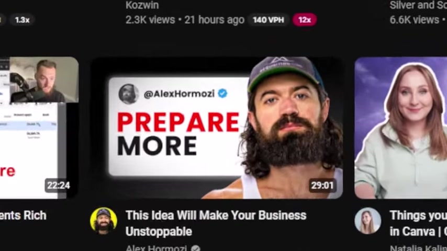Click the 22:24 duration badge
Screen dimensions: 447x251
59,186
